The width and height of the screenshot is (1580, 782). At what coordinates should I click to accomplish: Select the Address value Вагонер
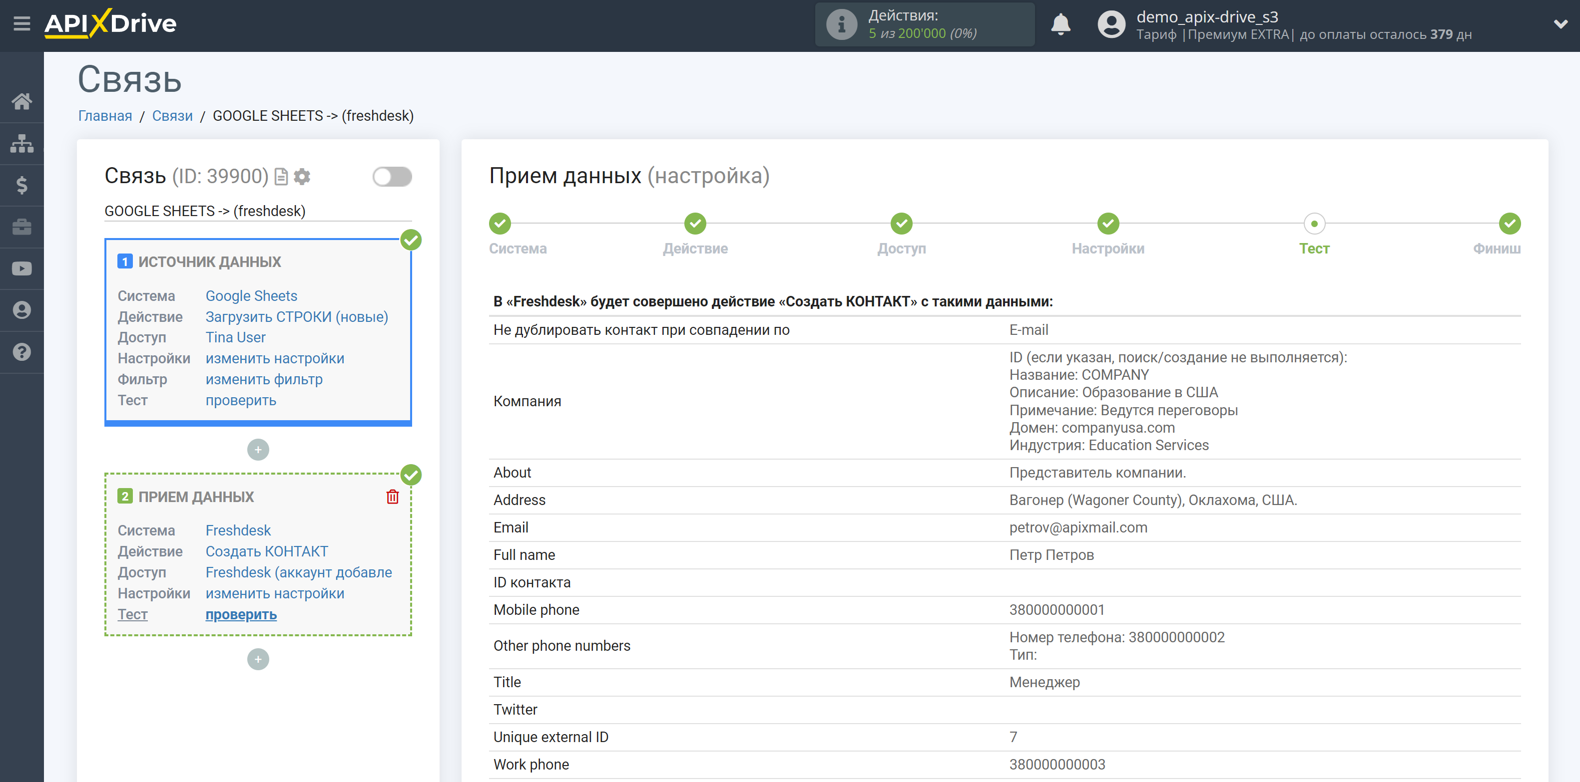point(1153,500)
